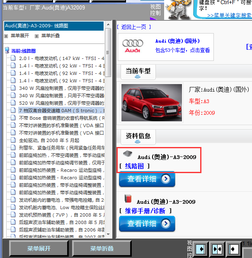
Task: Click 返回上一页 link
Action: coord(133,27)
